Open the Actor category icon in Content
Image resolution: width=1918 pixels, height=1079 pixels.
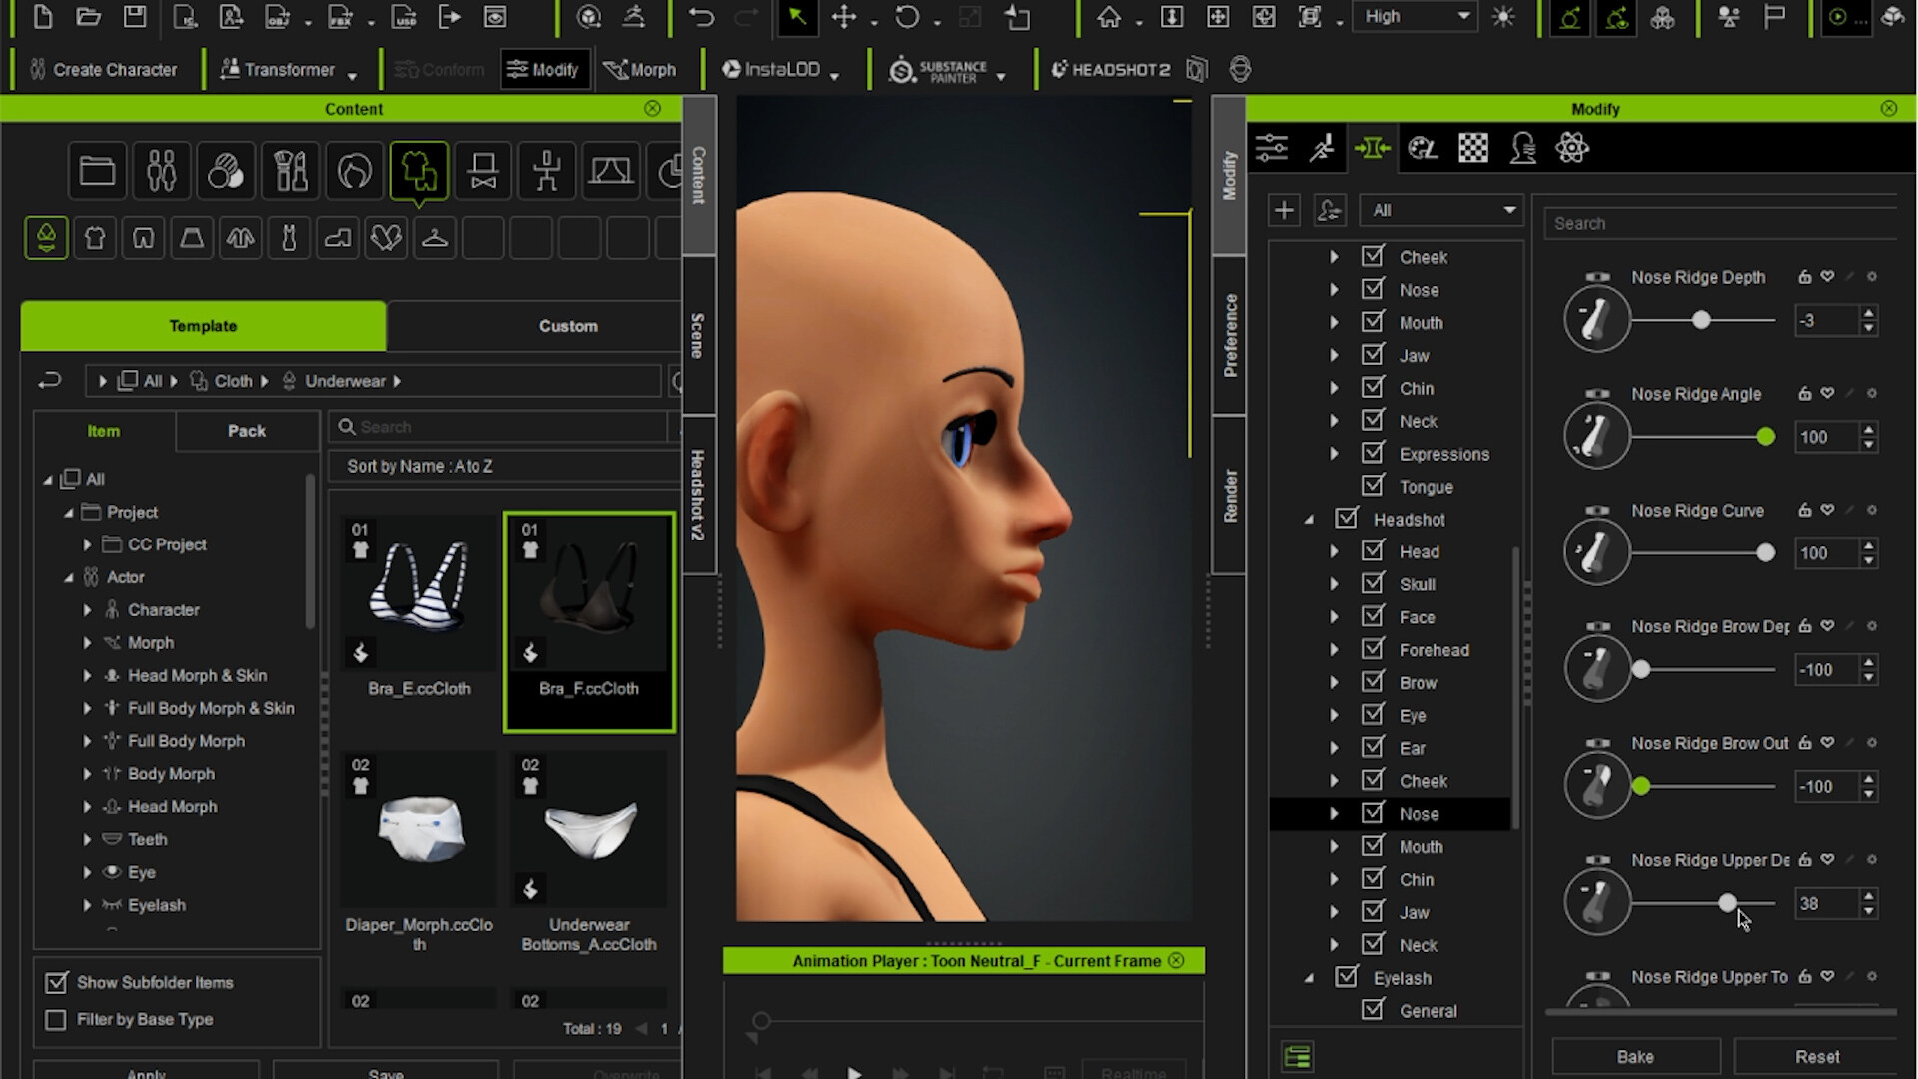(x=161, y=171)
